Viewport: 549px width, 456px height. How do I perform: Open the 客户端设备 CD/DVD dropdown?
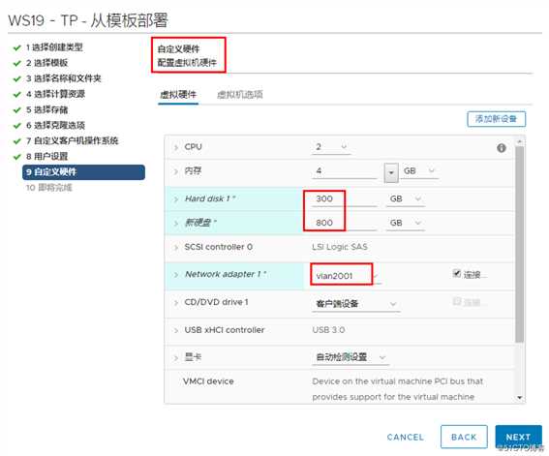click(x=355, y=304)
